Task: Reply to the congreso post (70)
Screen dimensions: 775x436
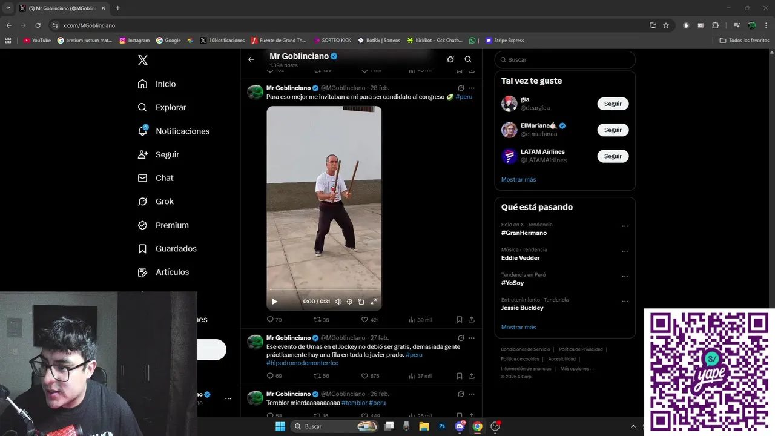Action: coord(274,320)
